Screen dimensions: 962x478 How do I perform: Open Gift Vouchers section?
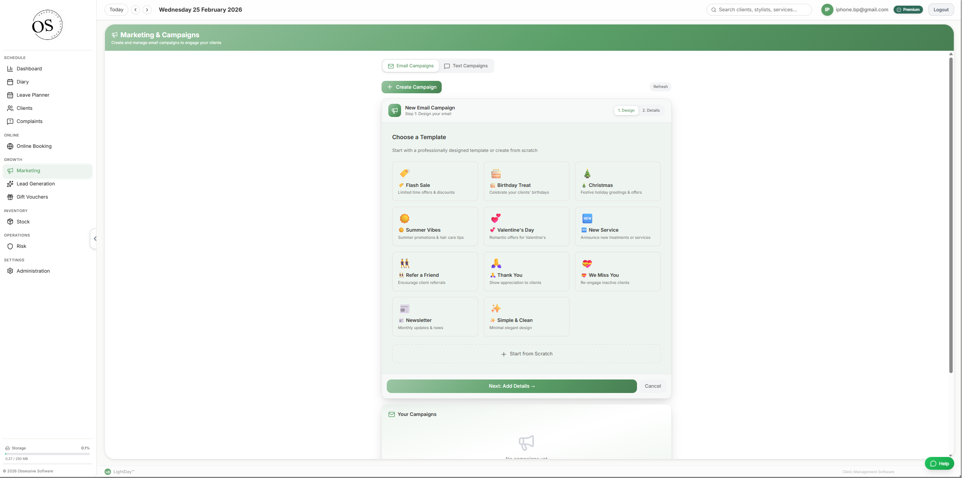click(x=47, y=197)
